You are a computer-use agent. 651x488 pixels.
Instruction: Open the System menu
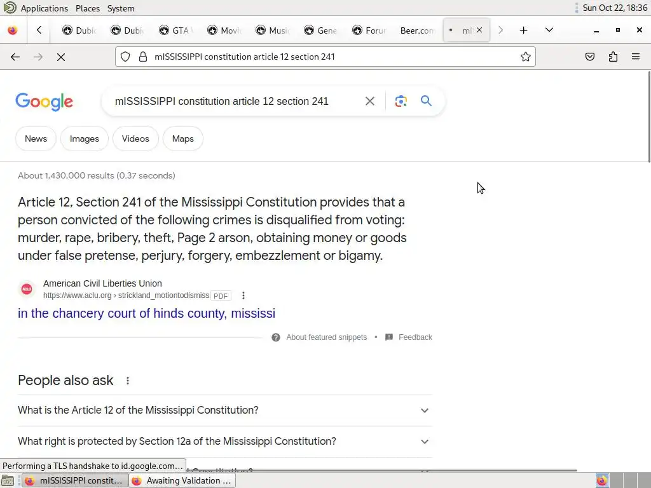tap(121, 8)
